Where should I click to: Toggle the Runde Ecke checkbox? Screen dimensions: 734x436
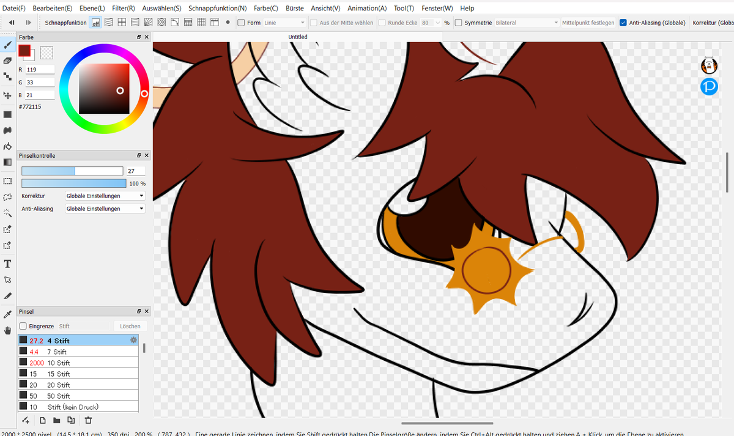click(x=382, y=23)
